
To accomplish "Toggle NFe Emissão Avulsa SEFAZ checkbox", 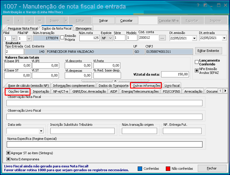I will click(197, 70).
